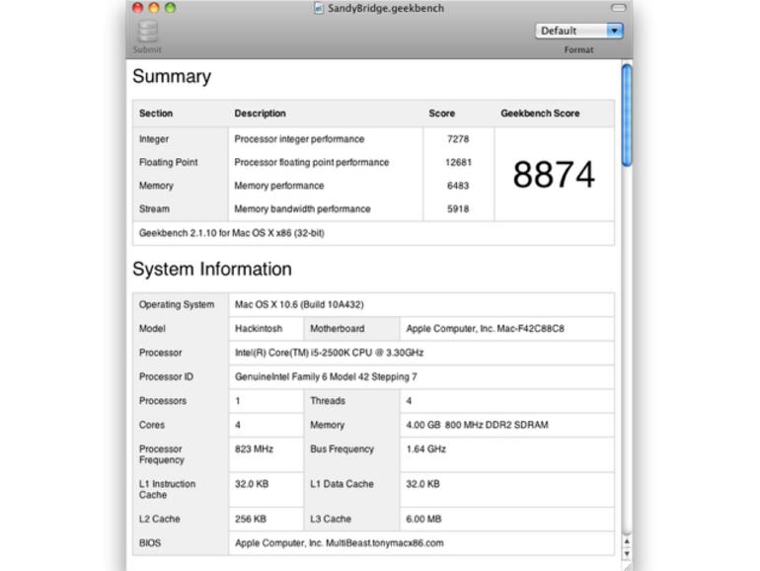Image resolution: width=760 pixels, height=571 pixels.
Task: Select the 8874 Geekbench score
Action: [554, 175]
